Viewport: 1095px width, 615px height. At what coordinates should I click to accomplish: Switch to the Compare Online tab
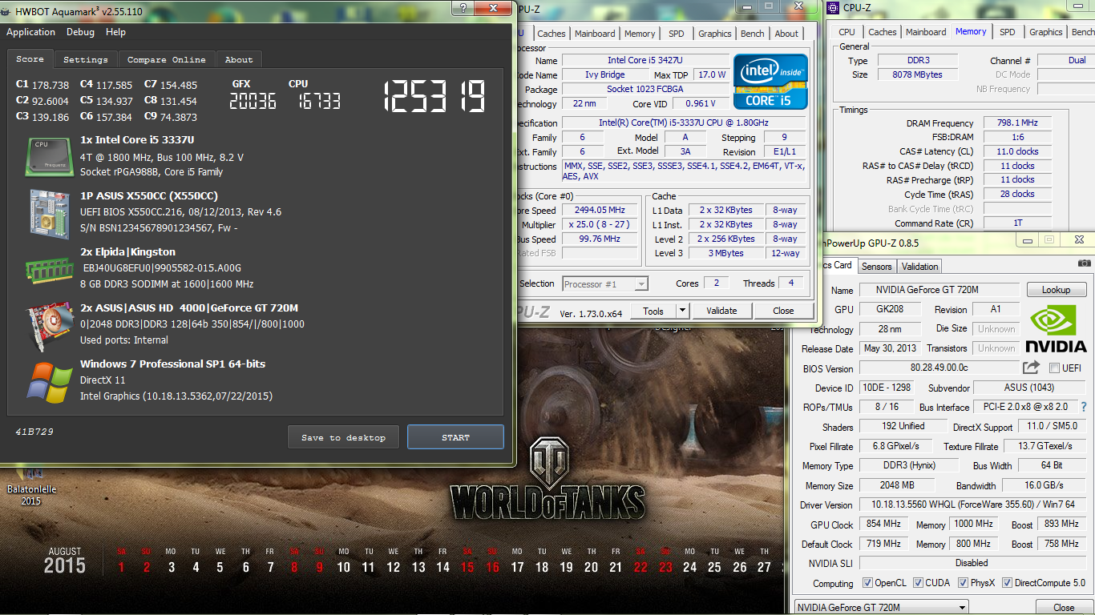(x=167, y=59)
